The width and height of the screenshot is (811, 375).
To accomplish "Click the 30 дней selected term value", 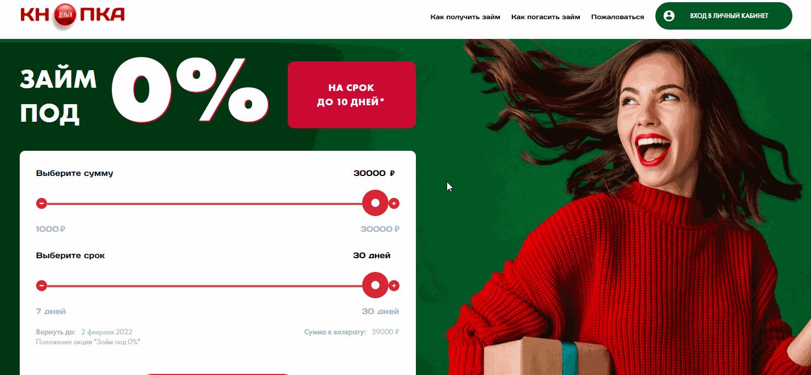I will tap(372, 255).
